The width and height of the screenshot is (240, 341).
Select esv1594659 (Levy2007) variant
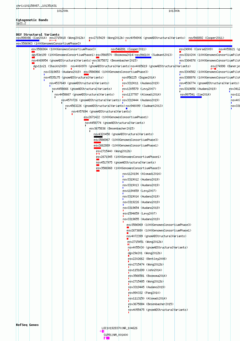click(x=140, y=214)
